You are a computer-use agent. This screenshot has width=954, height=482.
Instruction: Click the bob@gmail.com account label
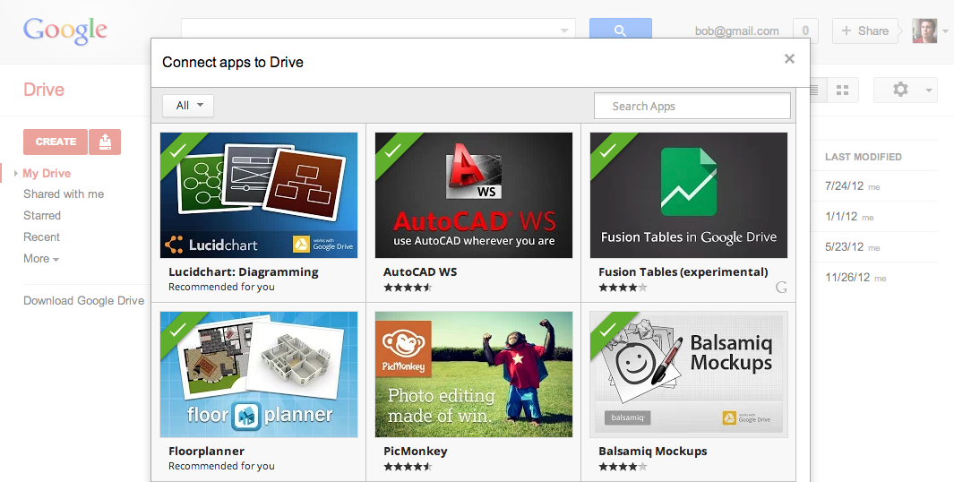pyautogui.click(x=737, y=30)
